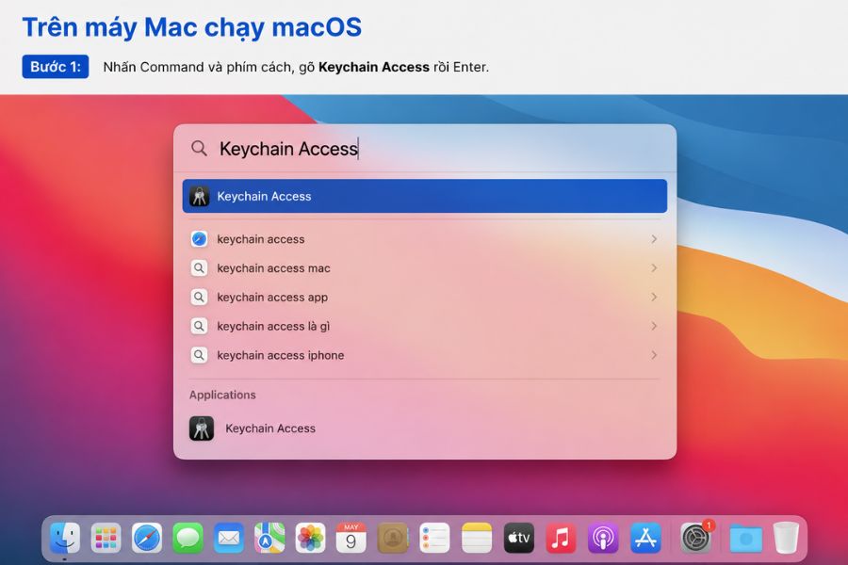848x565 pixels.
Task: Open the Trash in the Dock
Action: click(x=786, y=538)
